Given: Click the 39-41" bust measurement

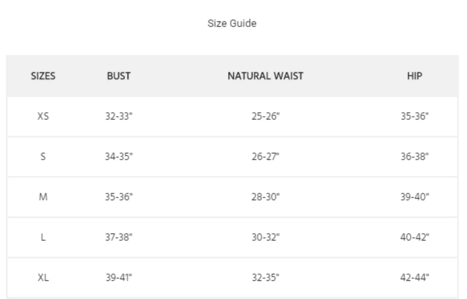Looking at the screenshot, I should (119, 277).
